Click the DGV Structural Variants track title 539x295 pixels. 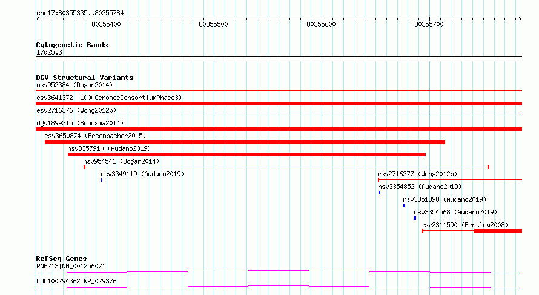(x=85, y=78)
